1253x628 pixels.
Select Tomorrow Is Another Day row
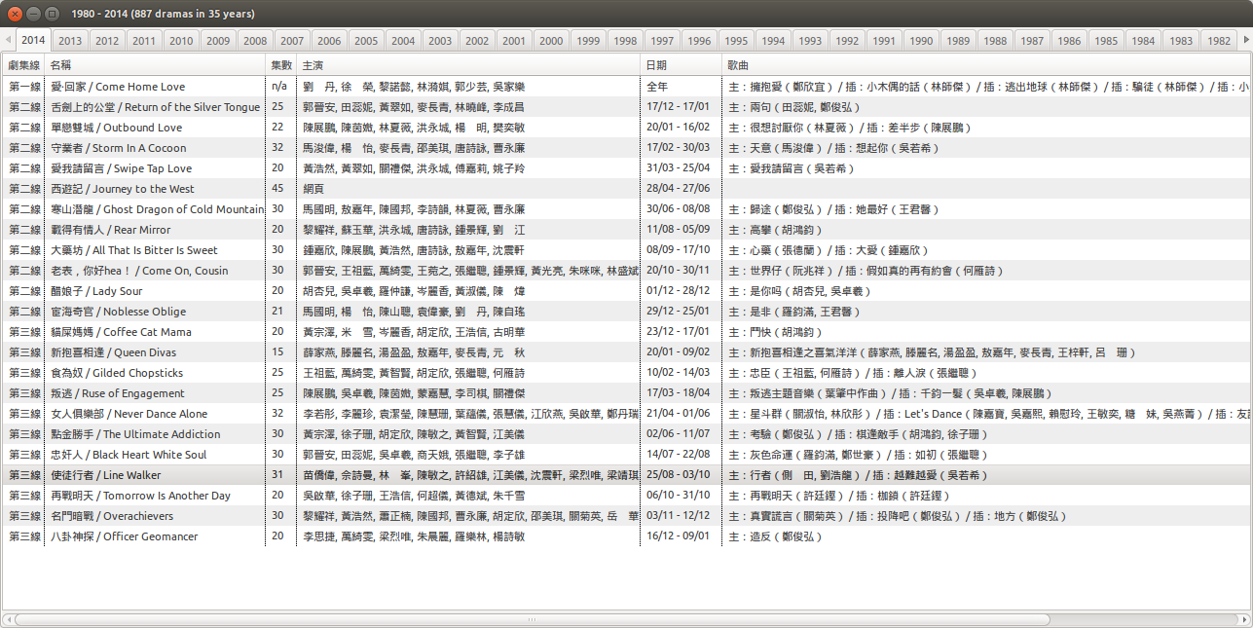pyautogui.click(x=626, y=496)
